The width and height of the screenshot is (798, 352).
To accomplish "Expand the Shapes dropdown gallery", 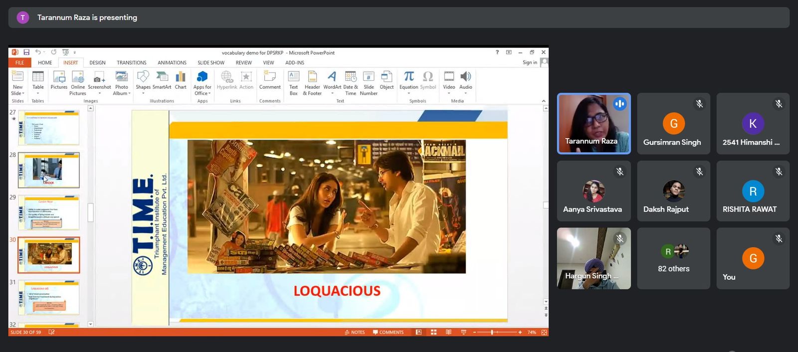I will tap(143, 93).
